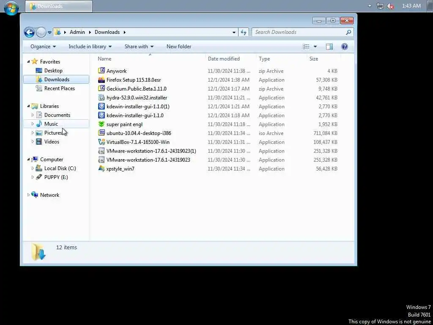This screenshot has height=325, width=433.
Task: Expand Local Disk (C:)
Action: (33, 168)
